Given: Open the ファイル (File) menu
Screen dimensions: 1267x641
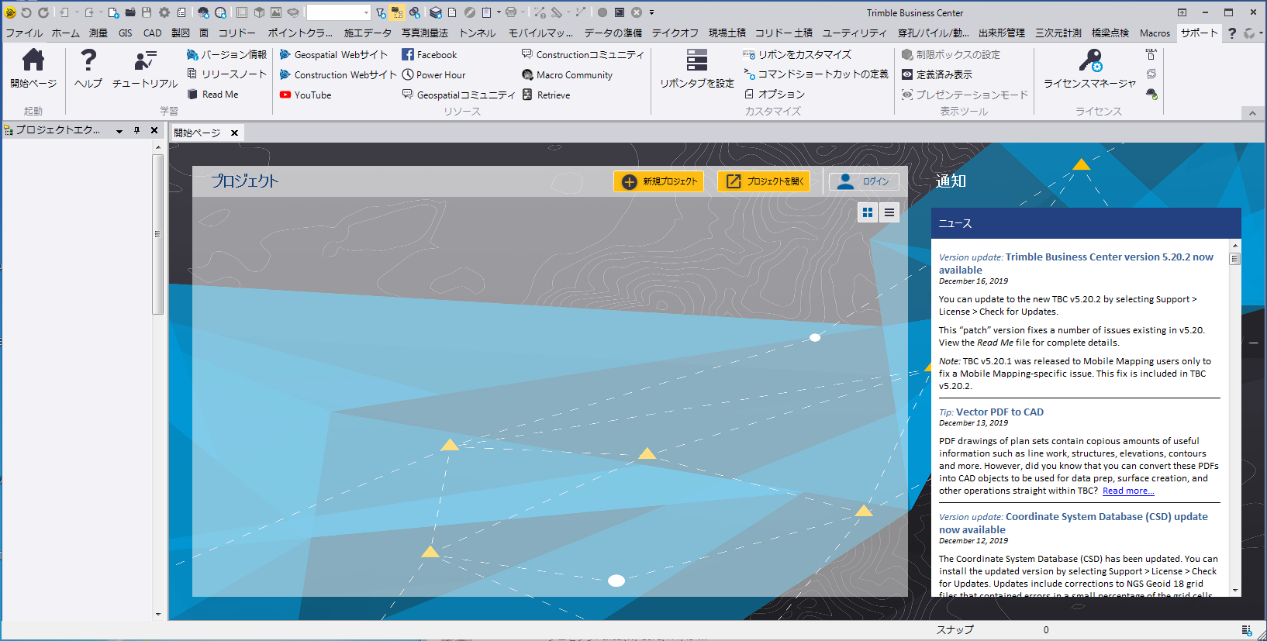Looking at the screenshot, I should pyautogui.click(x=24, y=33).
